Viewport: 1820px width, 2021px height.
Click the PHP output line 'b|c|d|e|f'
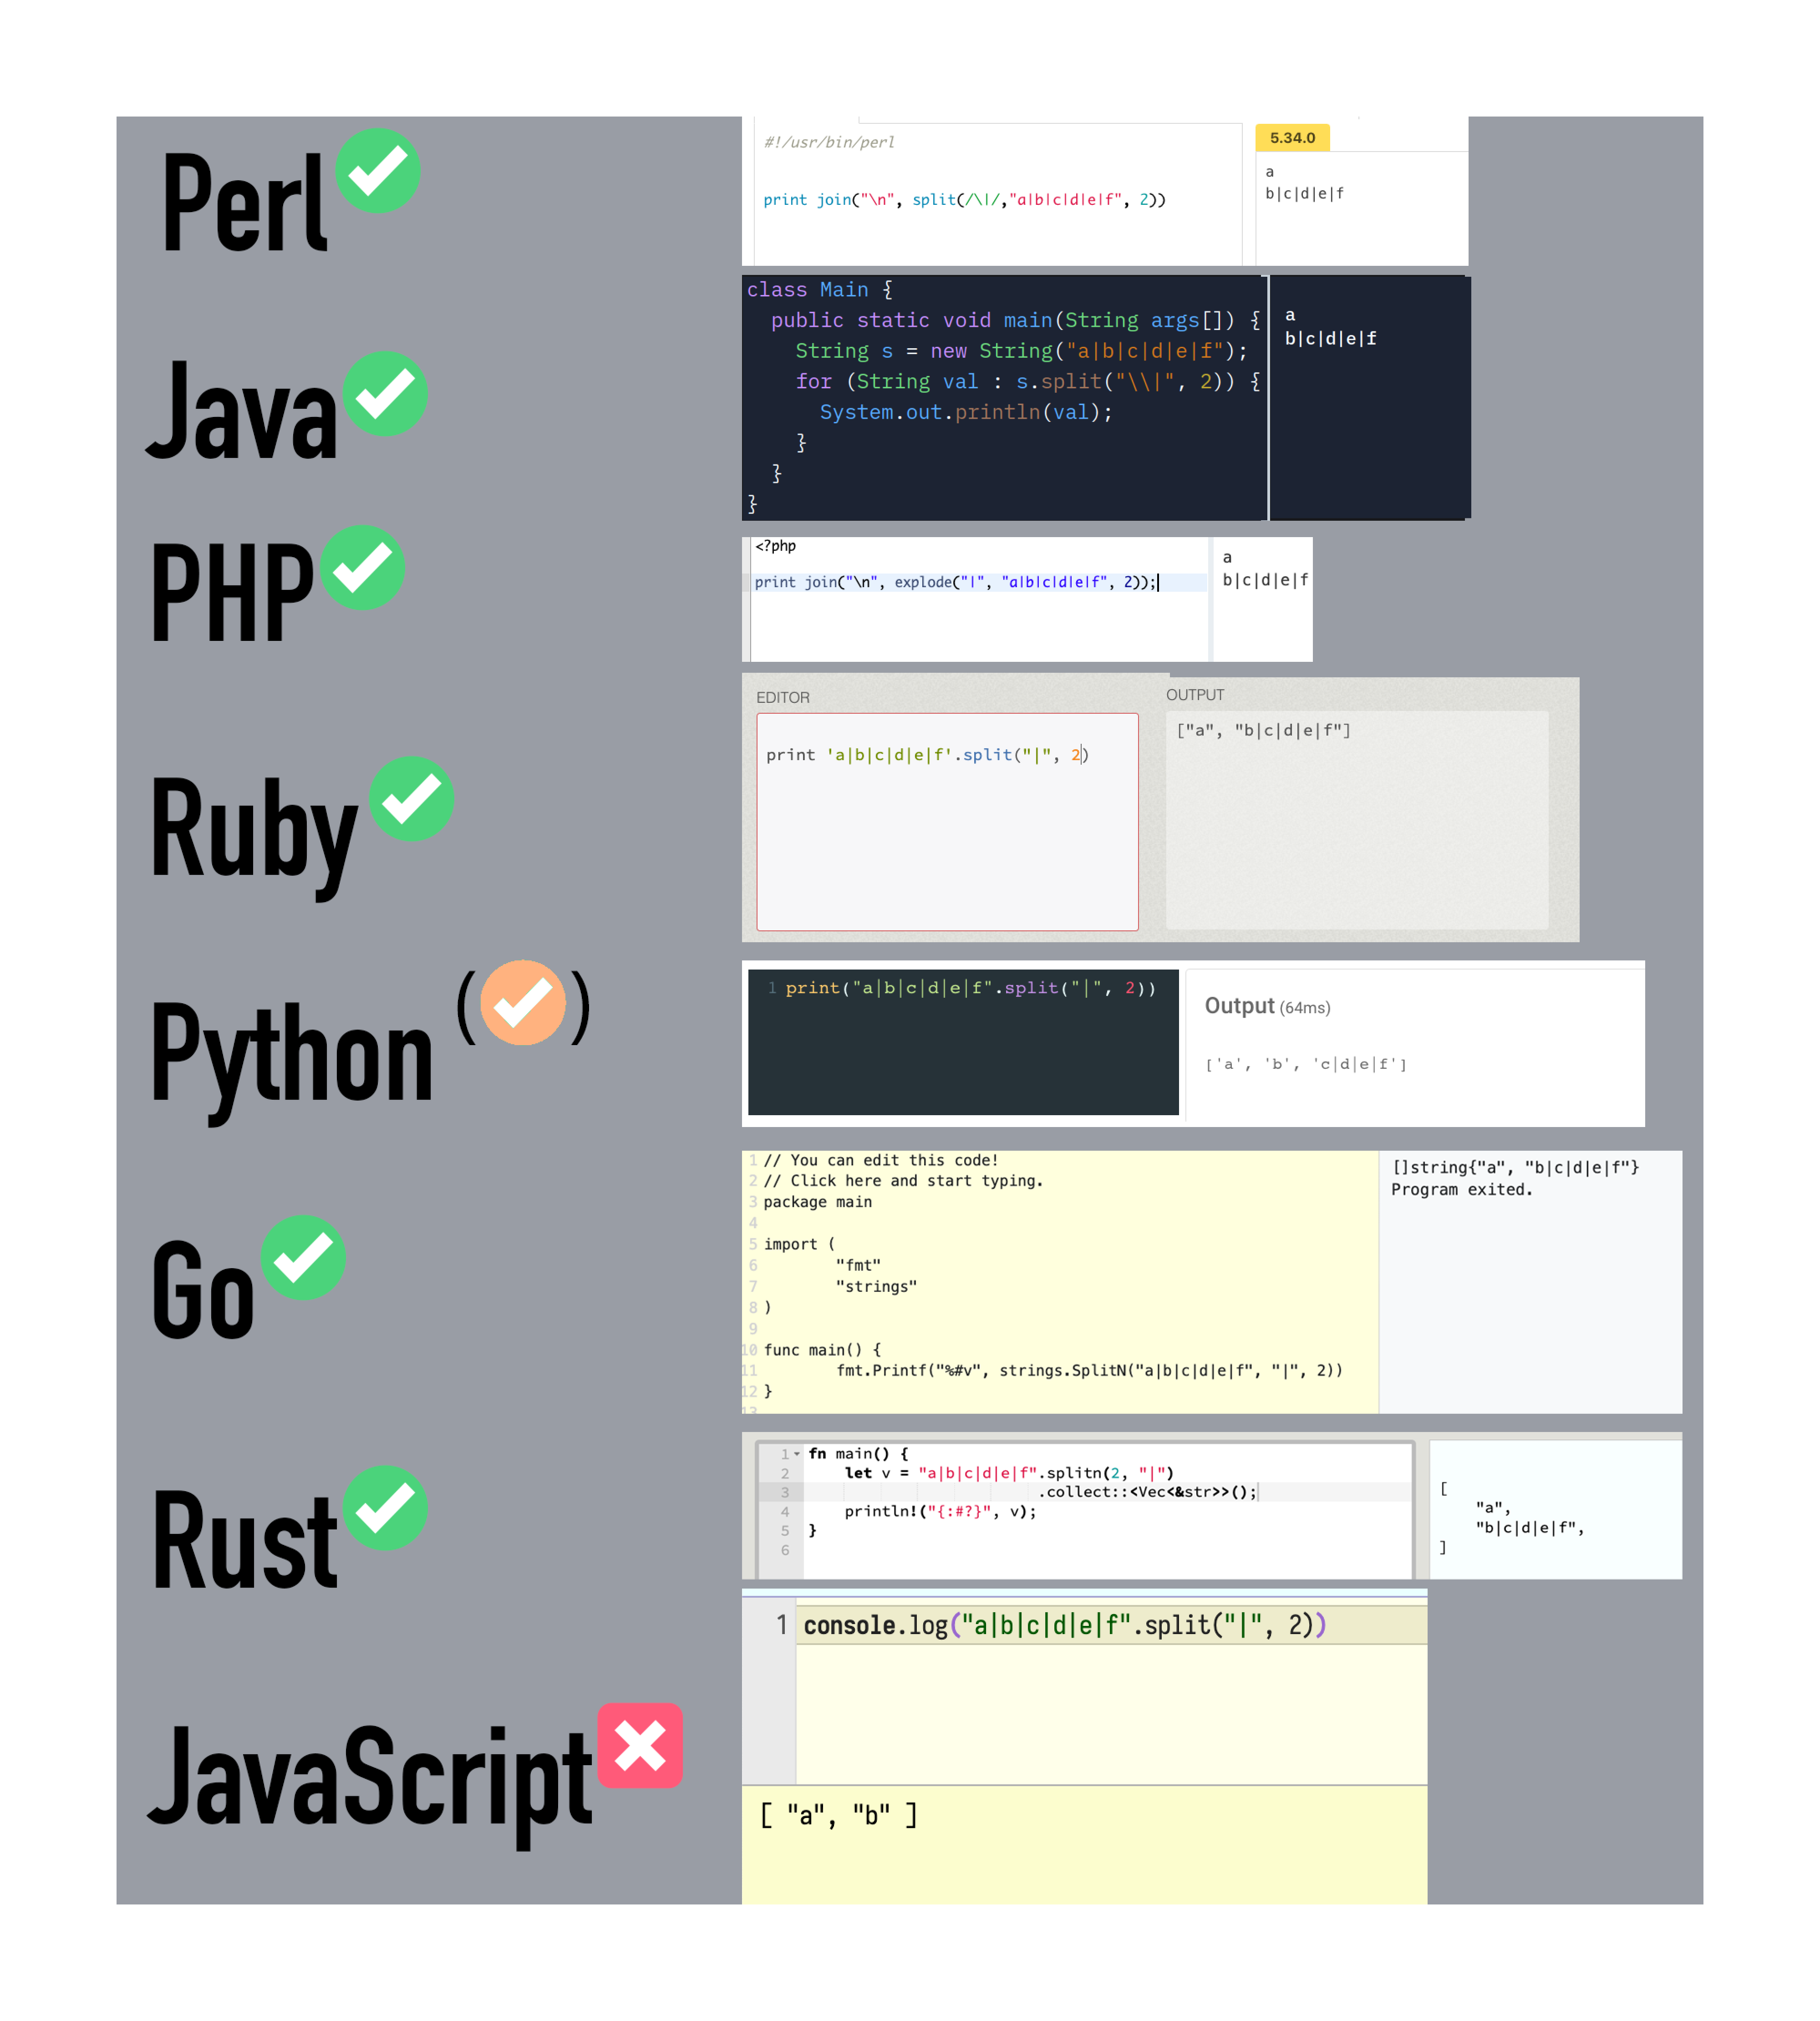pyautogui.click(x=1265, y=580)
